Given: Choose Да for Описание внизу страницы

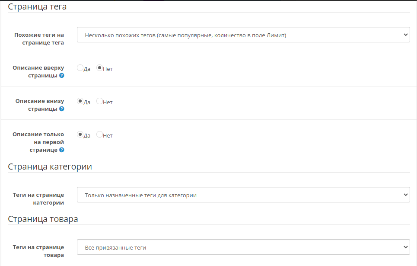Looking at the screenshot, I should (x=80, y=101).
